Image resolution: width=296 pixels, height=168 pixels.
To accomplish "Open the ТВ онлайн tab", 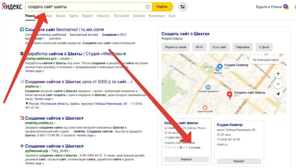I will (x=121, y=16).
